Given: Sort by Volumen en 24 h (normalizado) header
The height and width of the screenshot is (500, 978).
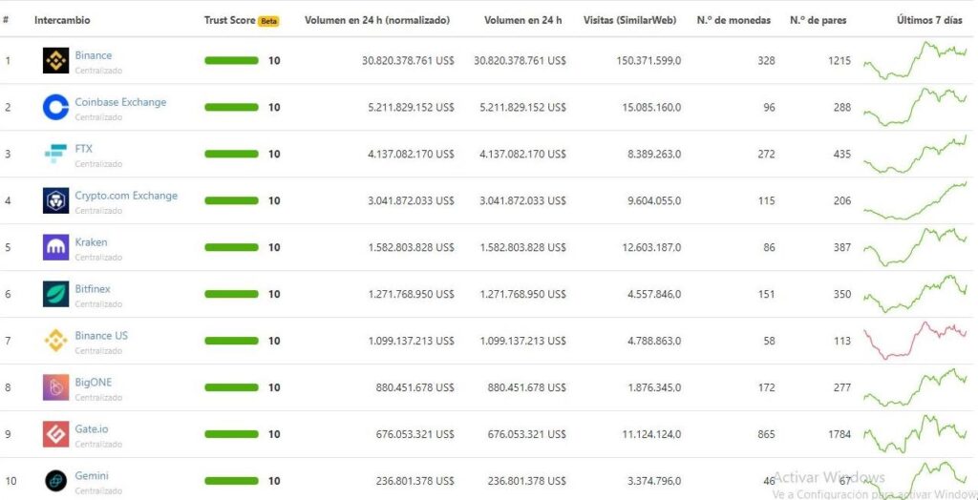Looking at the screenshot, I should 376,20.
